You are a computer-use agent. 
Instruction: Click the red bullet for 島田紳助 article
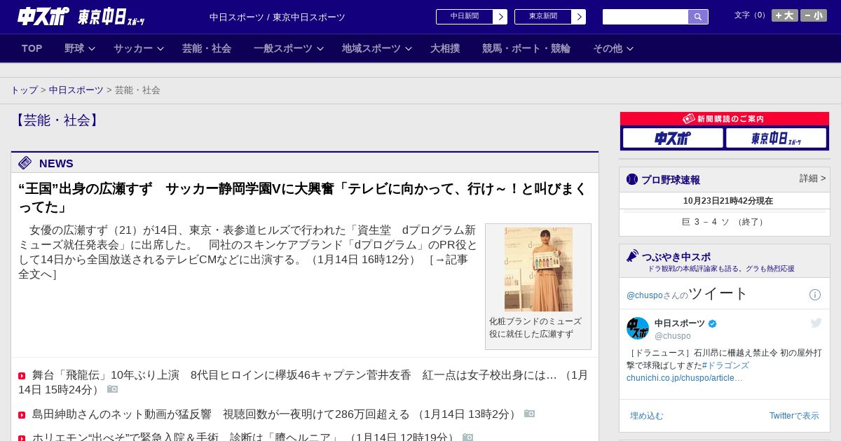click(22, 415)
